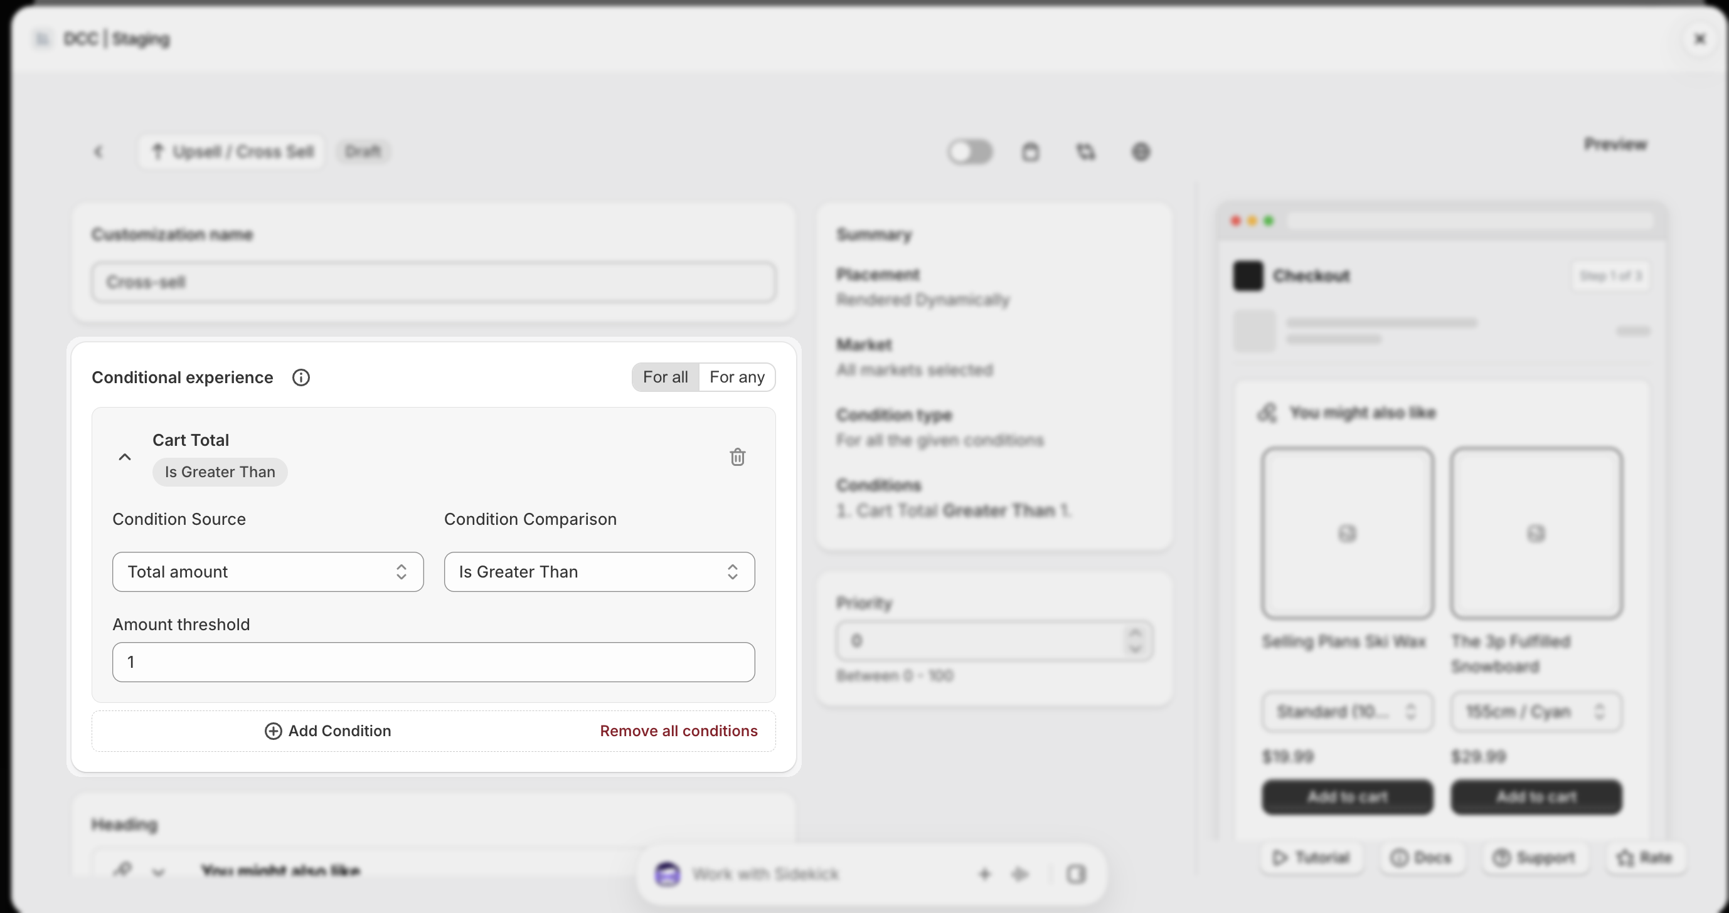Click Remove all conditions link
The height and width of the screenshot is (913, 1729).
pyautogui.click(x=679, y=731)
